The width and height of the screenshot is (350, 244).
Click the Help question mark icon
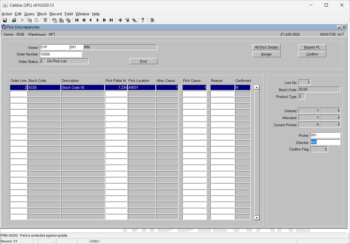(x=143, y=20)
